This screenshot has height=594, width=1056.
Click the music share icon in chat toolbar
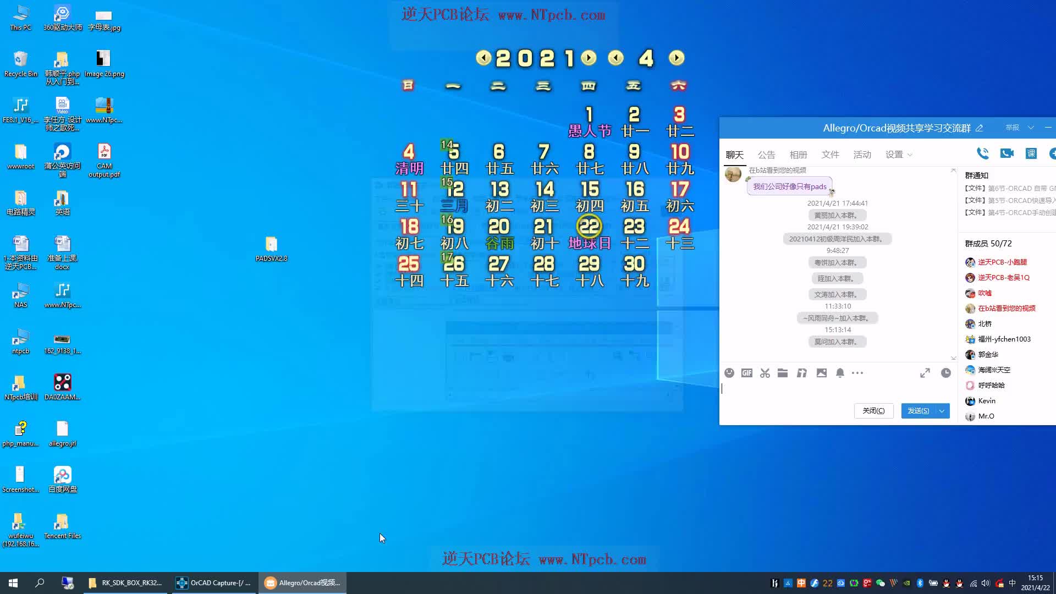[802, 373]
